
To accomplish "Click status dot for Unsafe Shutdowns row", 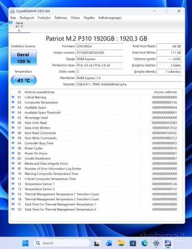I will [13, 158].
